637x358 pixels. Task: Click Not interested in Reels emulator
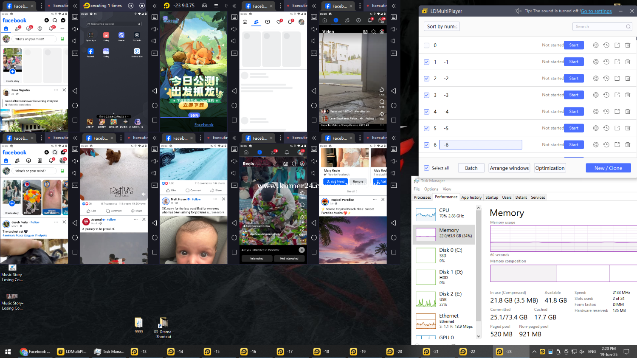(x=289, y=258)
